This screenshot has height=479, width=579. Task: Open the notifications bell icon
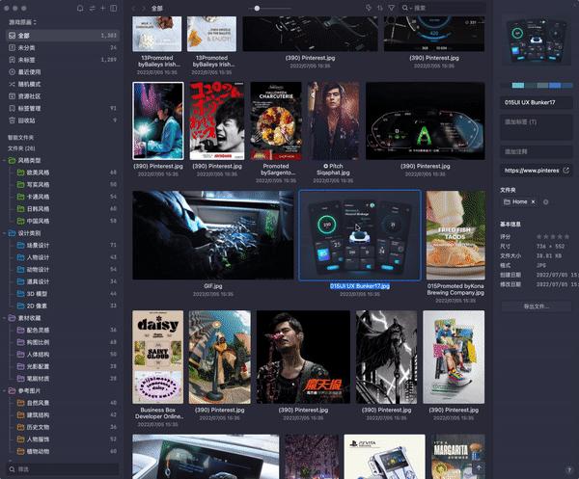[80, 8]
